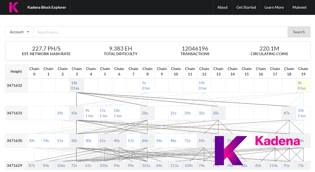The width and height of the screenshot is (315, 172).
Task: Select the 227.7 PH/S hash rate value
Action: click(x=46, y=49)
